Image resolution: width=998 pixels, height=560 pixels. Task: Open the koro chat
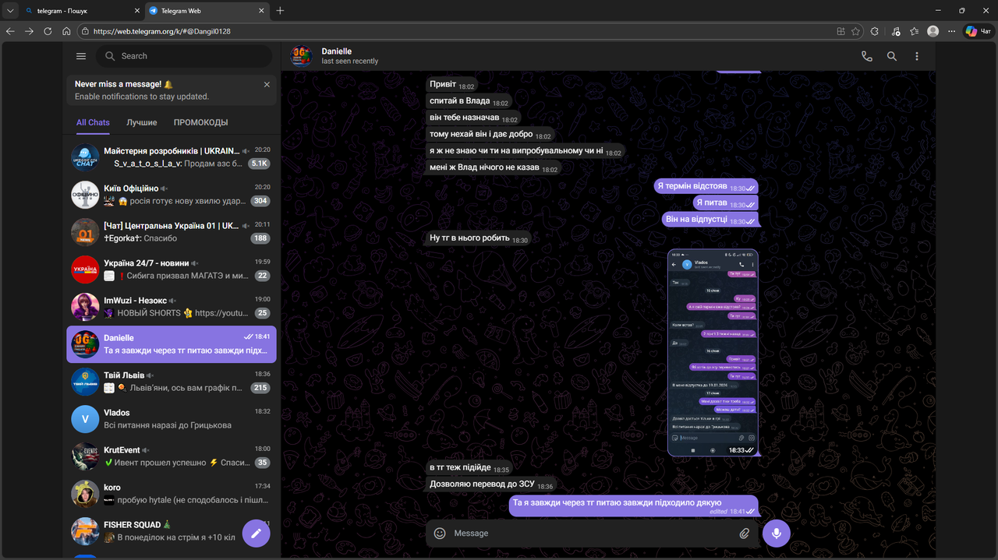pyautogui.click(x=172, y=493)
